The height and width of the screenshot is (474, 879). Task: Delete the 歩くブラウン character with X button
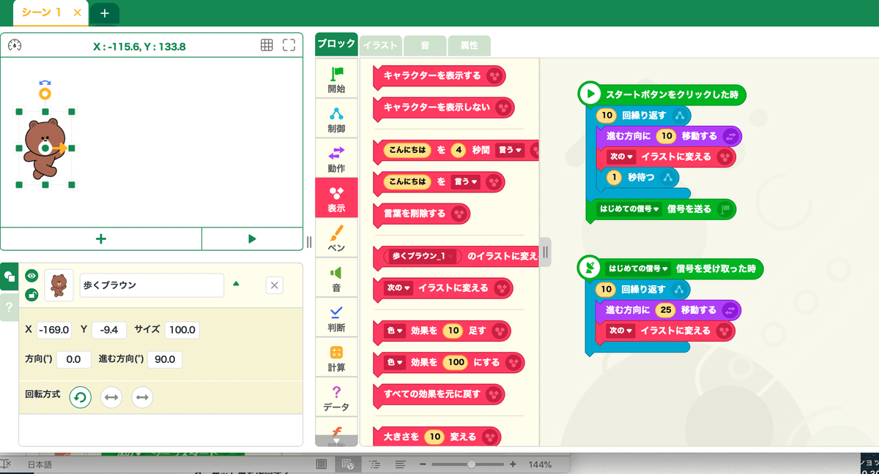tap(275, 285)
